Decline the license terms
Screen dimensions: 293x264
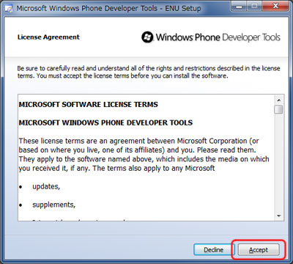(214, 250)
